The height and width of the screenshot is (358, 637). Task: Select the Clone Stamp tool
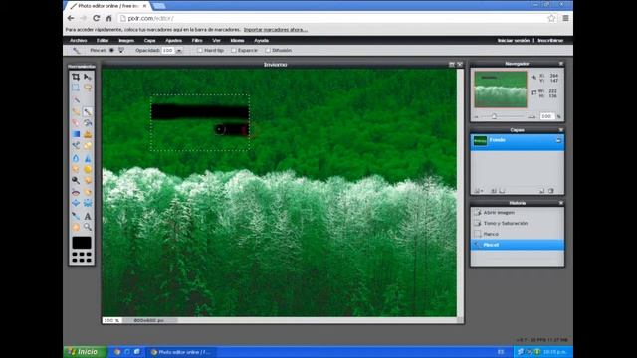88,134
